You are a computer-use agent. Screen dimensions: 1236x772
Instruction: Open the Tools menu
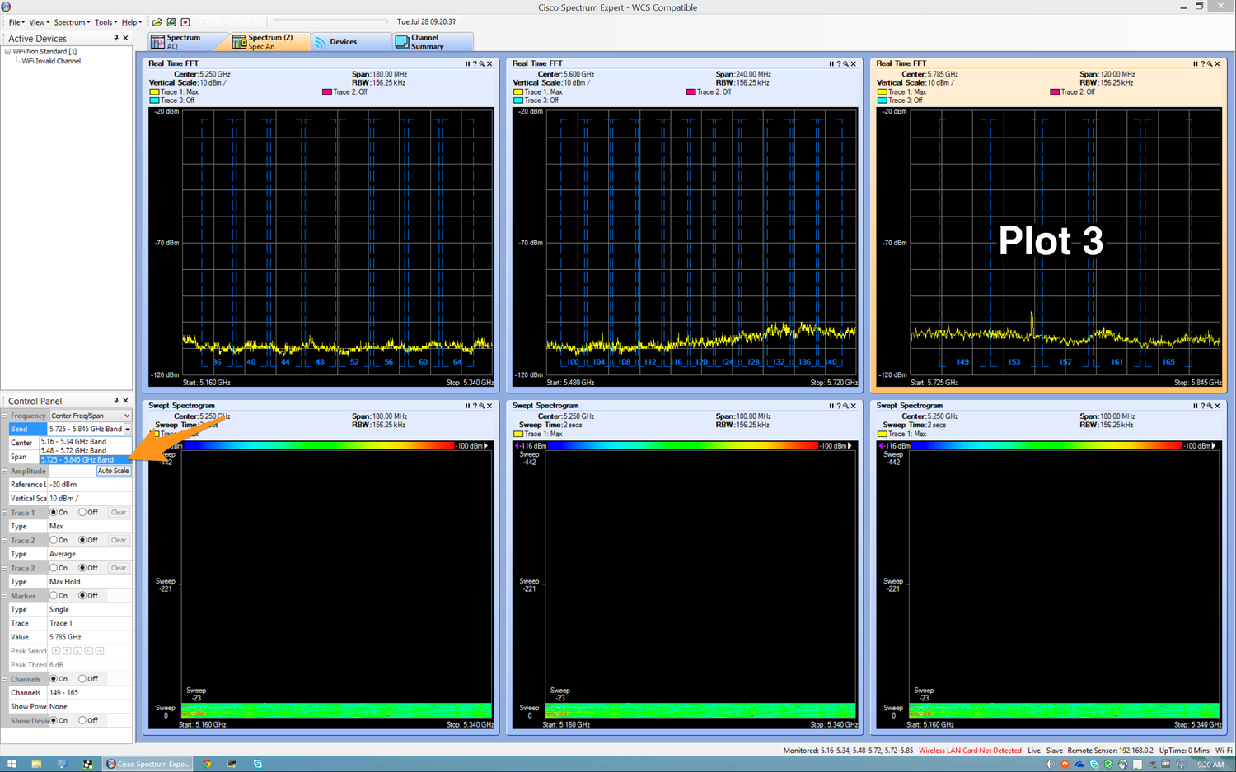tap(105, 22)
